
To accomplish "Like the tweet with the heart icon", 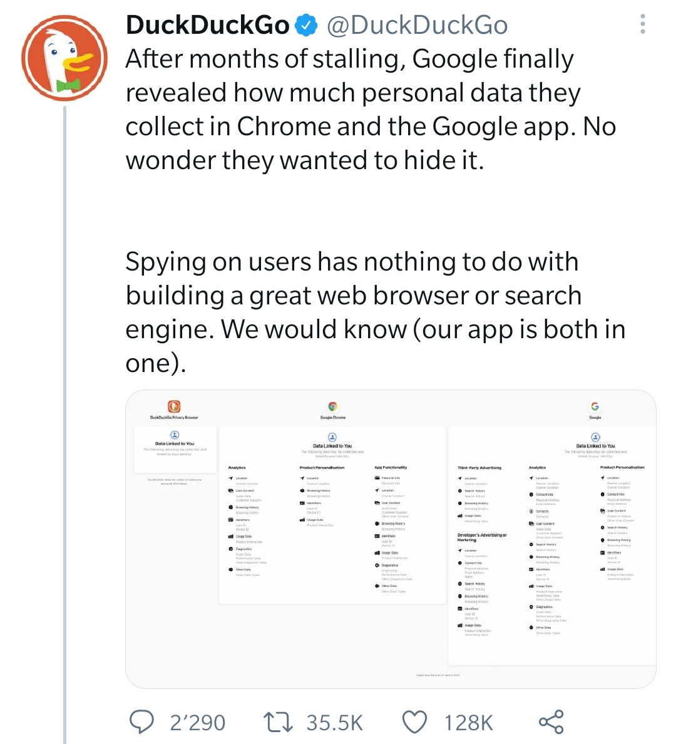I will click(414, 722).
